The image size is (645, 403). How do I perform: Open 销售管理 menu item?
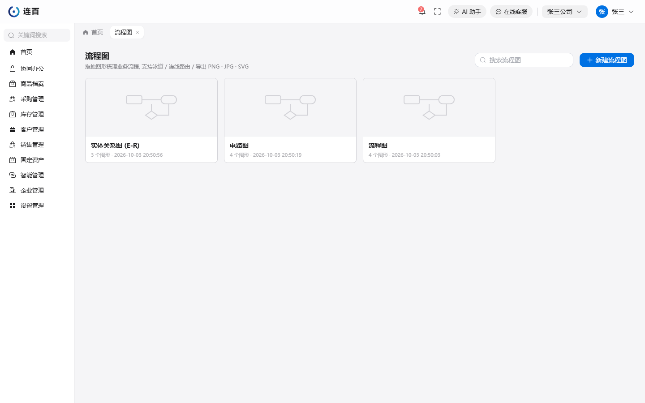37,145
